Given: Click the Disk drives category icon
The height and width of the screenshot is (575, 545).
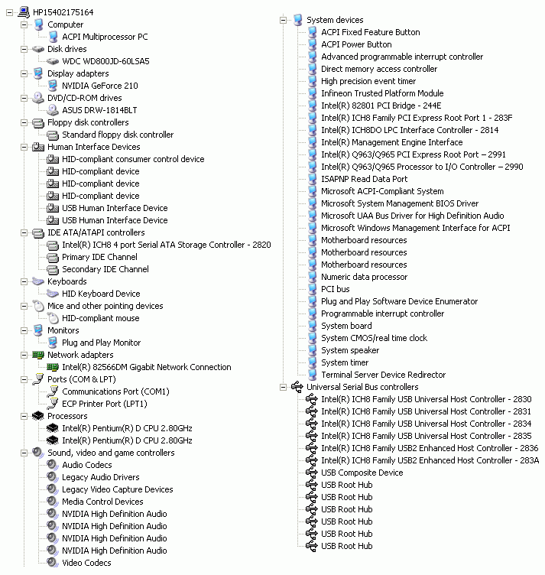Looking at the screenshot, I should click(38, 49).
